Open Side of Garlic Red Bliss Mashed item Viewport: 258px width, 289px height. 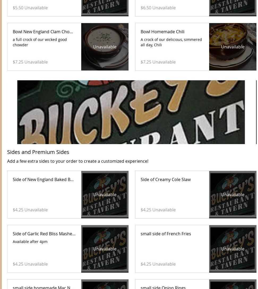click(x=68, y=249)
